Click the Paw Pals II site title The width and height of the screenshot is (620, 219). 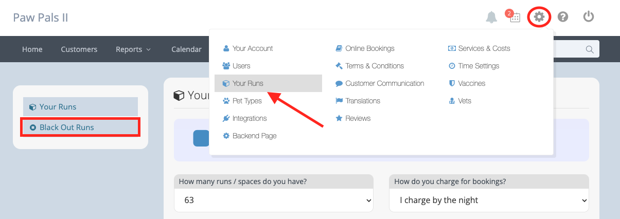(x=41, y=17)
